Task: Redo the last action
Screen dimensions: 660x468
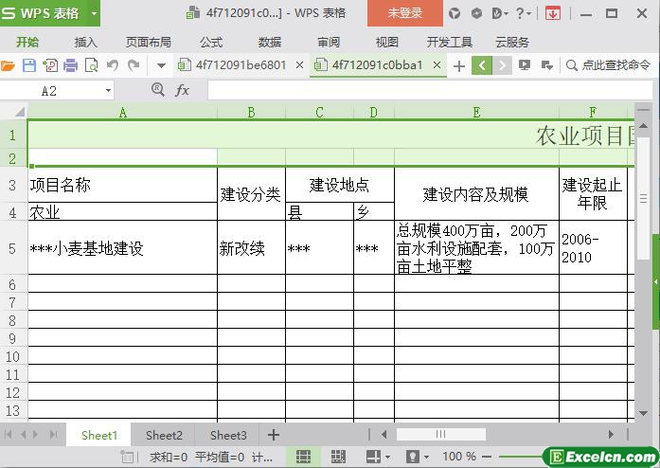Action: pyautogui.click(x=134, y=65)
